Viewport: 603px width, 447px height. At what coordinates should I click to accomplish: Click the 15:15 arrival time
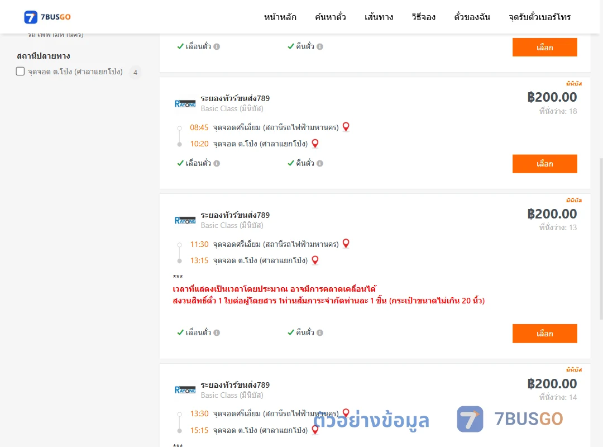199,430
